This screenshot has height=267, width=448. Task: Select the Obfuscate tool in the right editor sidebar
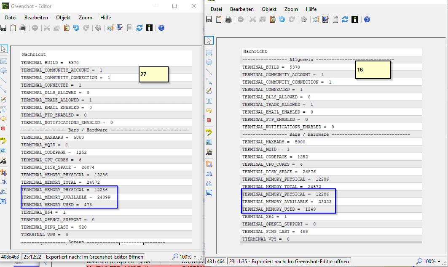coord(209,142)
